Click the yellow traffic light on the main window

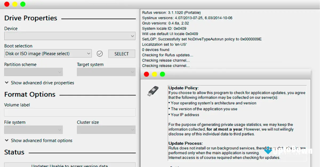pos(15,4)
